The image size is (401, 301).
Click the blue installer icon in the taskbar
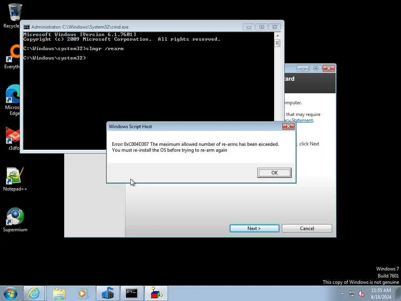point(108,293)
